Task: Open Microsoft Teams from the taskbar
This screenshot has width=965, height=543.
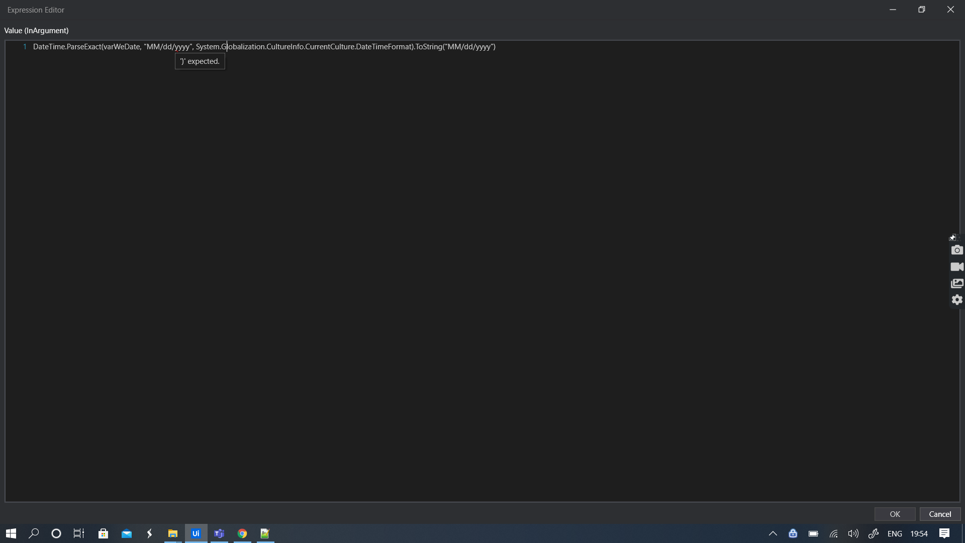Action: tap(219, 533)
